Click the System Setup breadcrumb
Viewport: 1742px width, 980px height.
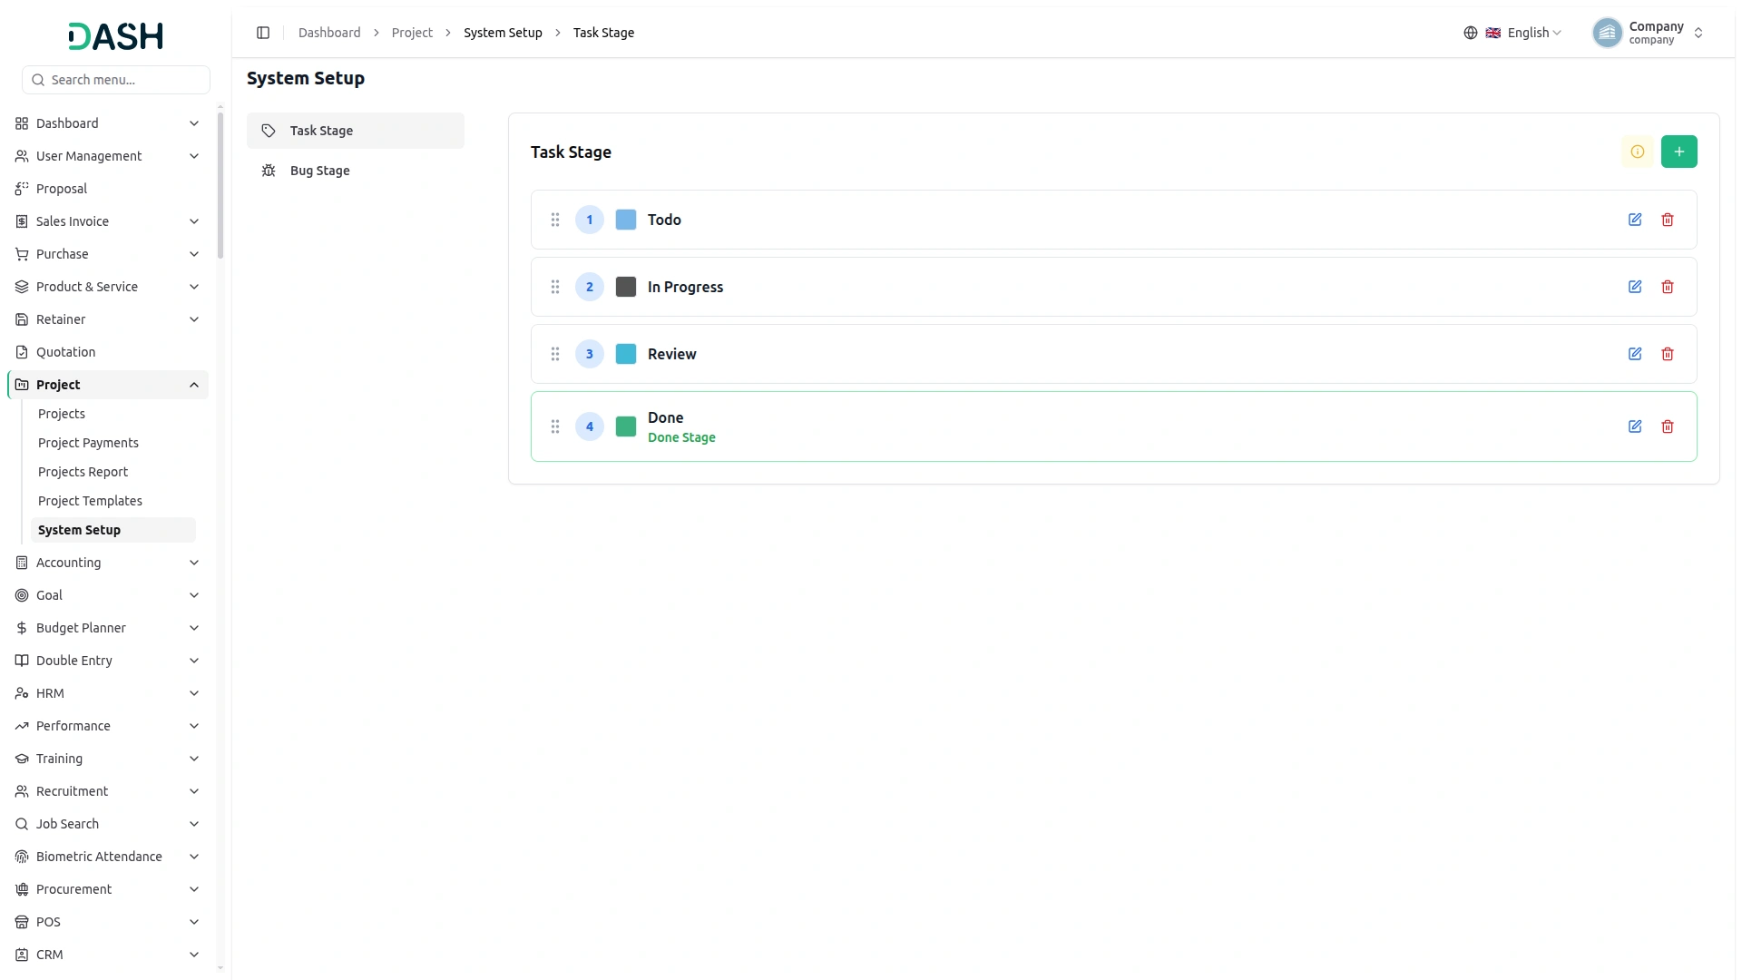pos(503,33)
